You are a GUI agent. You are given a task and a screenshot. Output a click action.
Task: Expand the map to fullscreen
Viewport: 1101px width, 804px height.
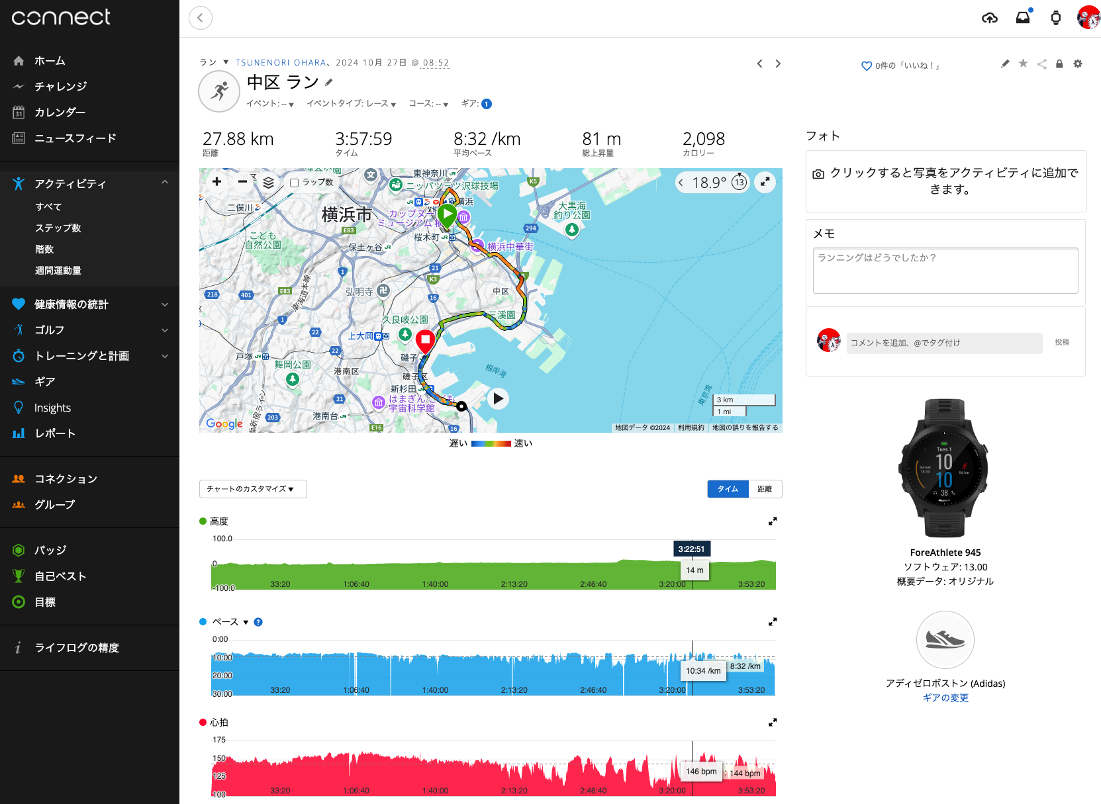tap(765, 182)
